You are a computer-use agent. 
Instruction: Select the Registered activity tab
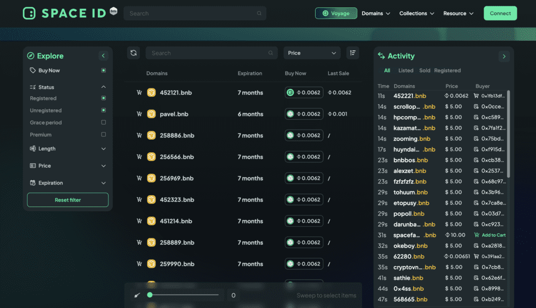coord(448,71)
